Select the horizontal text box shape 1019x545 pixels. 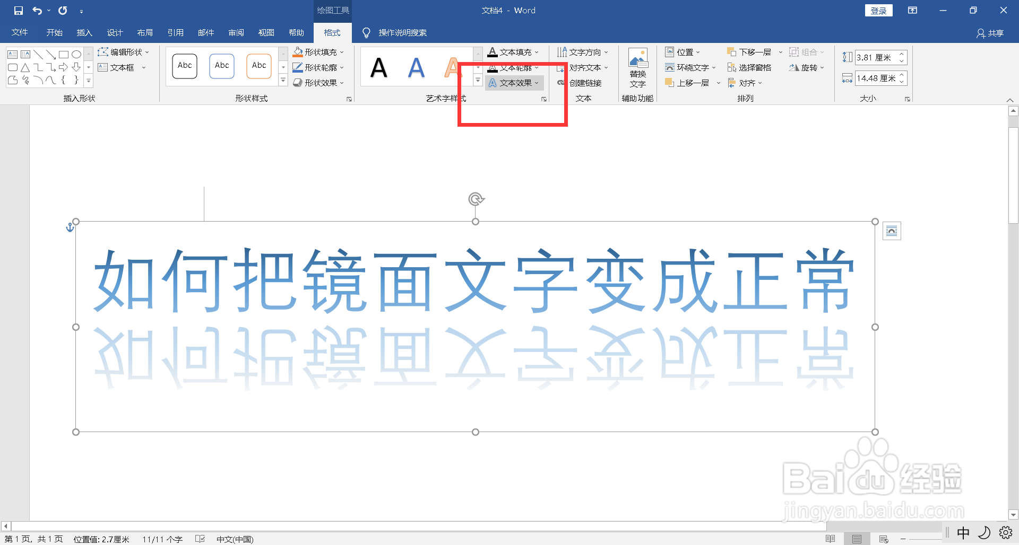tap(13, 54)
